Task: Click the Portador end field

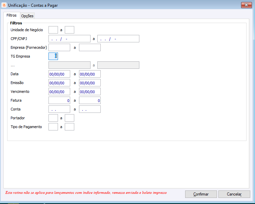Action: tap(70, 118)
